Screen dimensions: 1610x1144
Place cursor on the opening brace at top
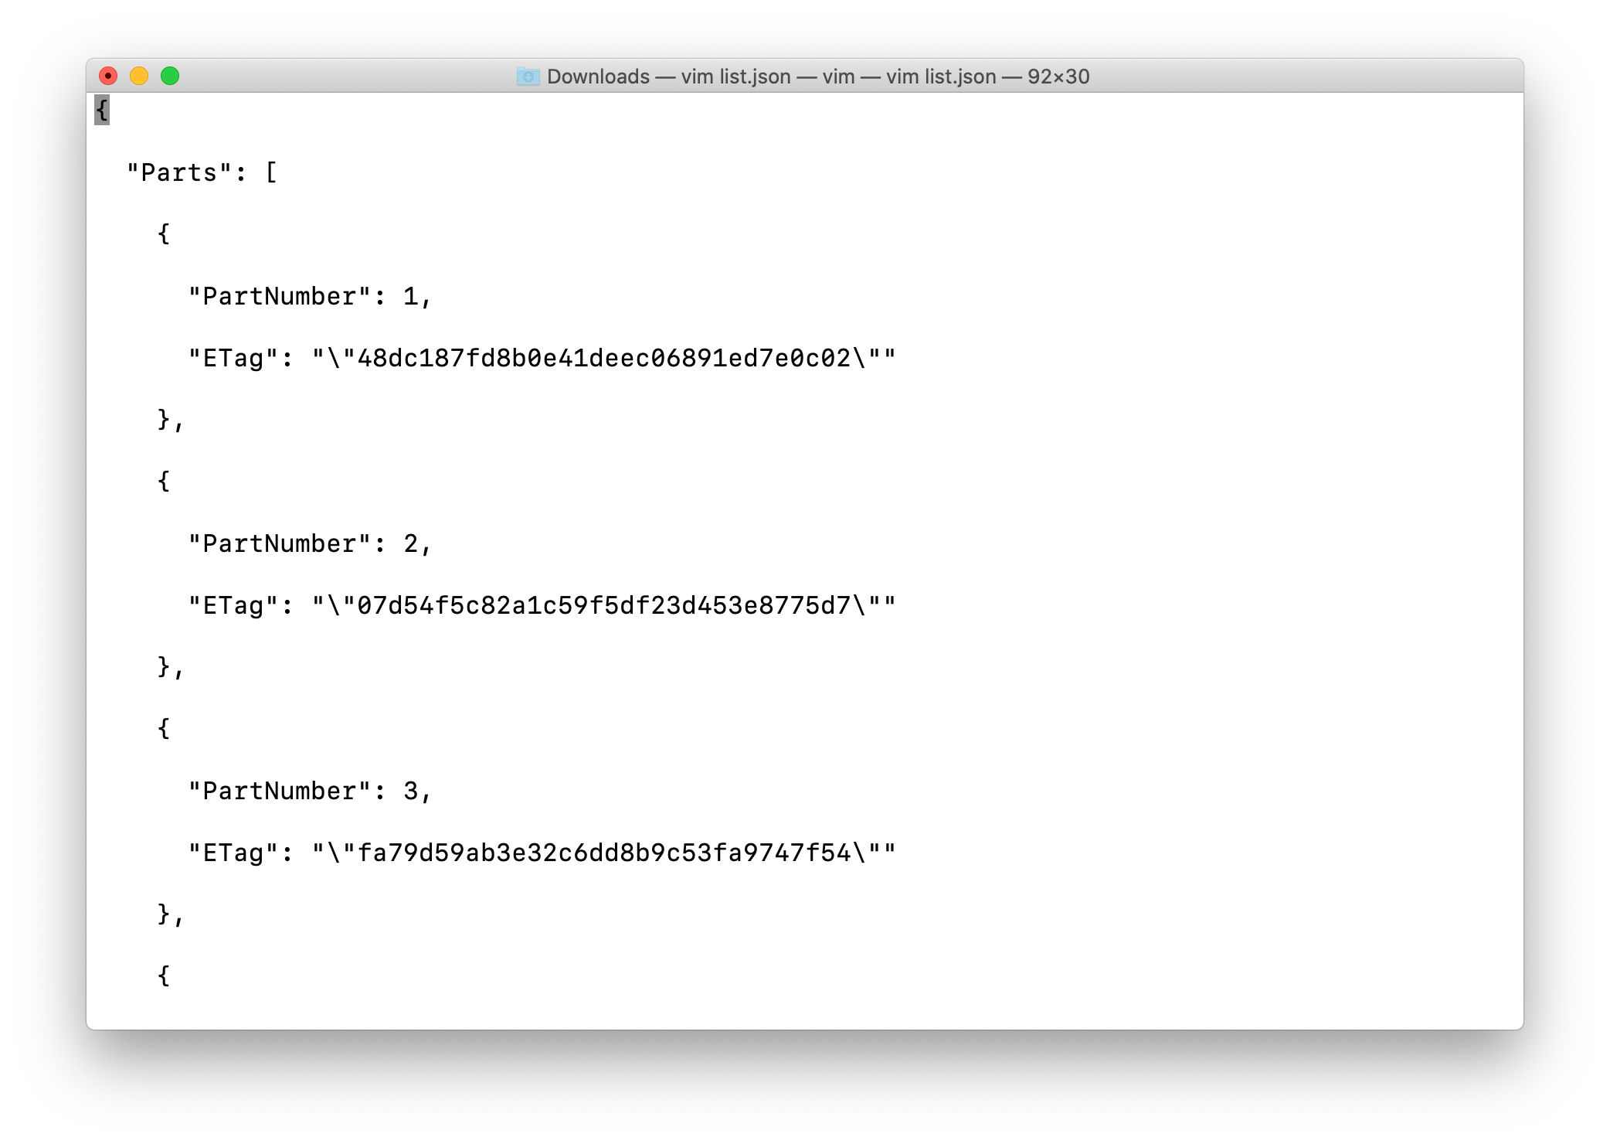point(102,110)
